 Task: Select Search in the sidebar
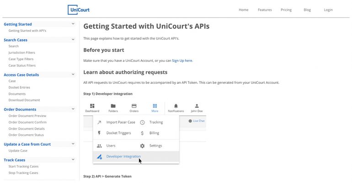(13, 46)
